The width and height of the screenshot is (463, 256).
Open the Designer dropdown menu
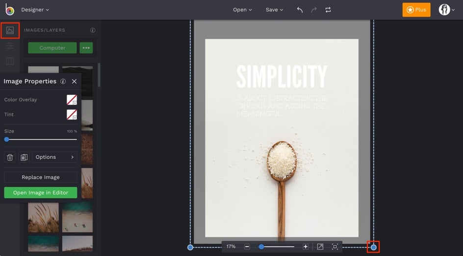tap(35, 10)
